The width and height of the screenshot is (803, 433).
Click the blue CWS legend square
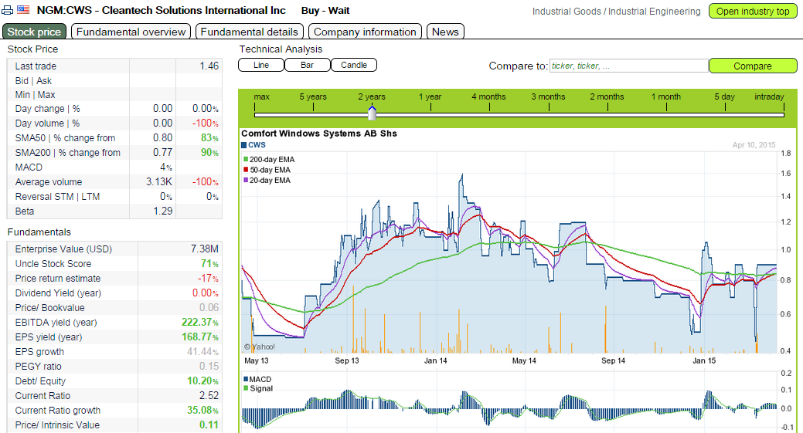click(244, 145)
